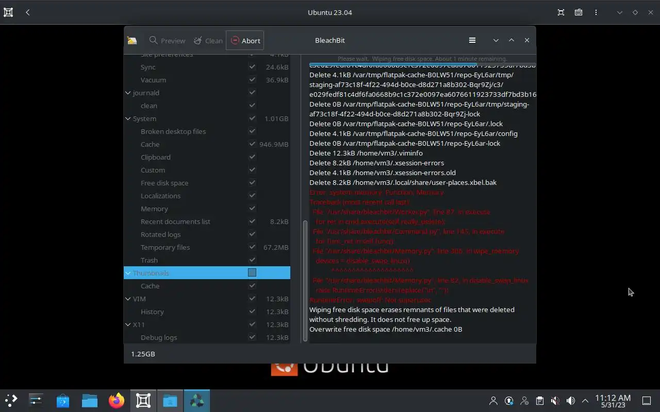Viewport: 660px width, 412px height.
Task: Collapse the journald group
Action: pos(128,93)
